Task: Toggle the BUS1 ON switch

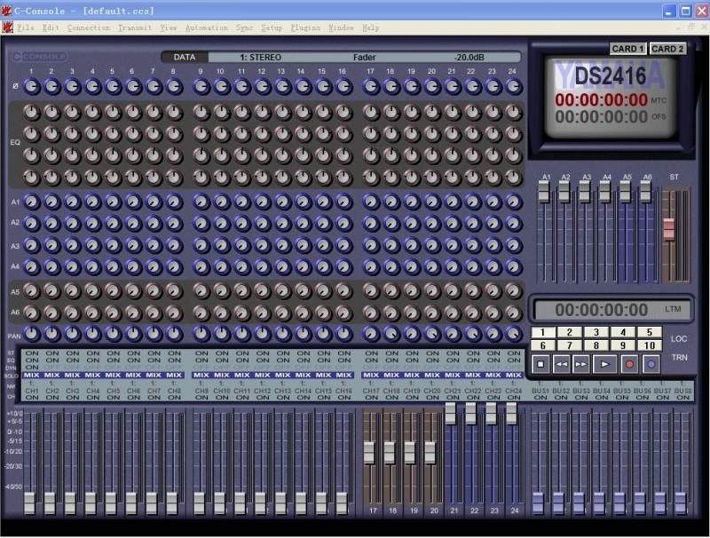Action: click(x=540, y=397)
